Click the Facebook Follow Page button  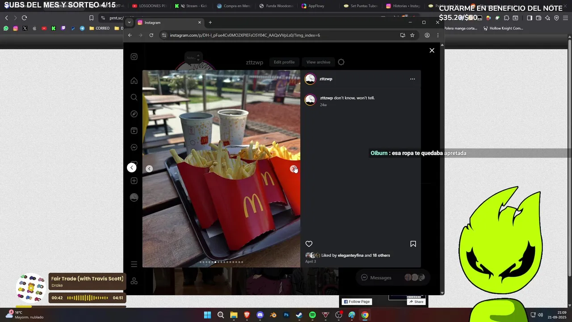coord(357,301)
